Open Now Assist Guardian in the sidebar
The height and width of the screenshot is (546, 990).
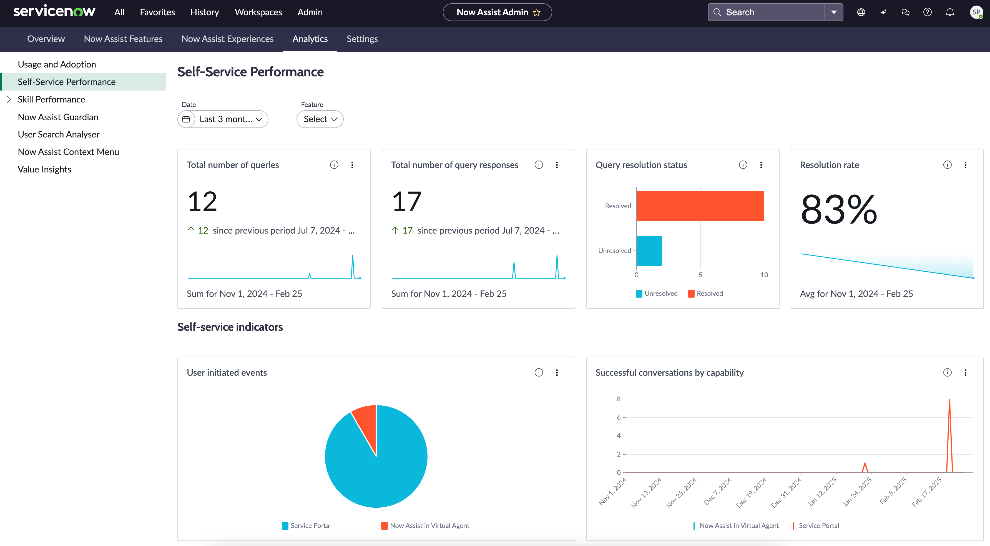[x=58, y=117]
